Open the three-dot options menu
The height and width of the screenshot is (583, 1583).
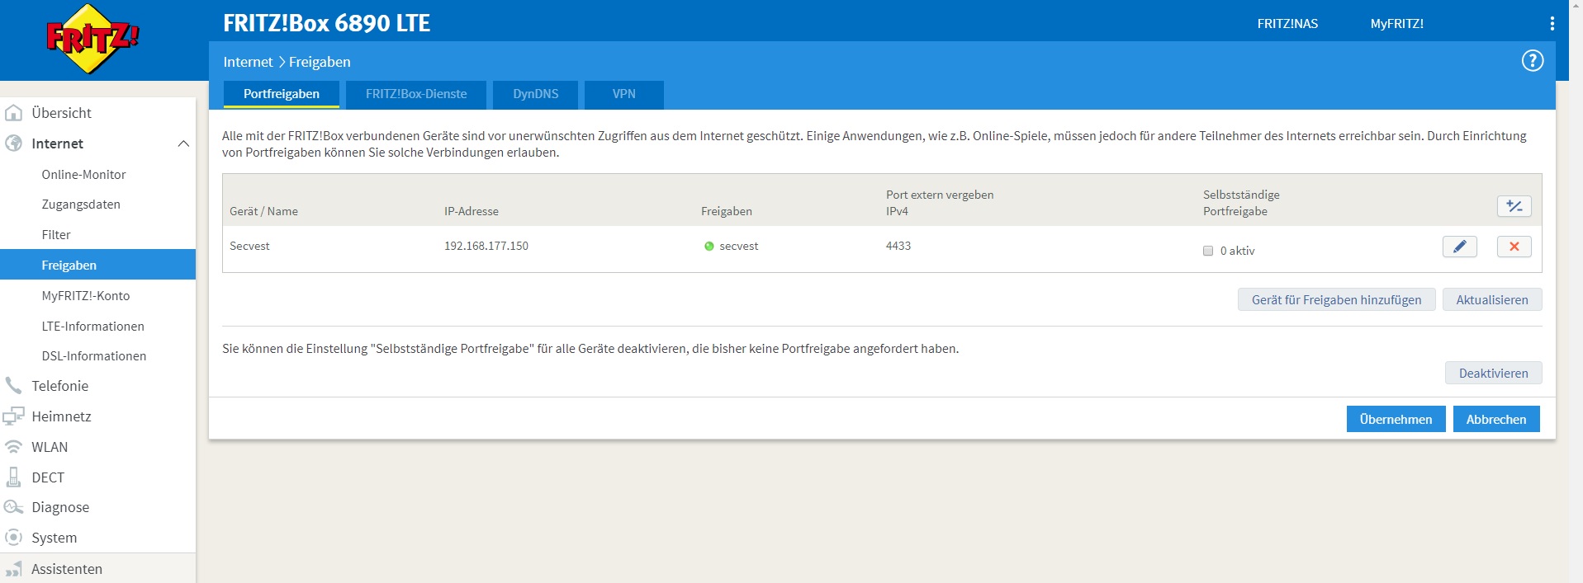pos(1552,24)
